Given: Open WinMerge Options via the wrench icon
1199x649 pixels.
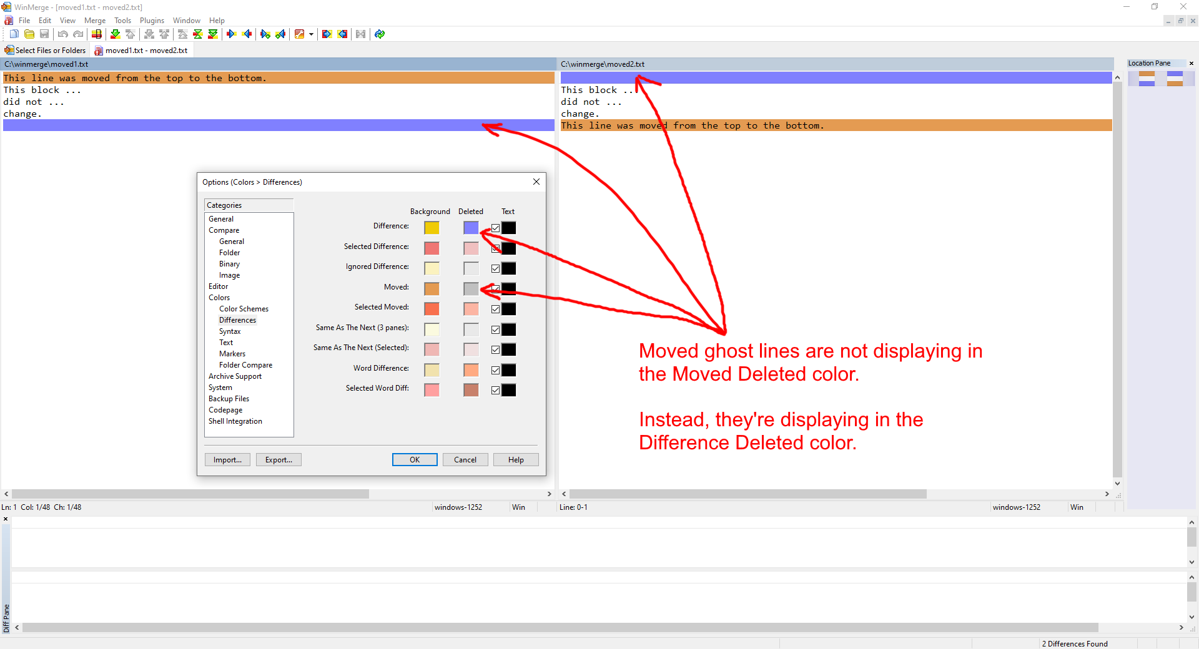Looking at the screenshot, I should coord(299,34).
